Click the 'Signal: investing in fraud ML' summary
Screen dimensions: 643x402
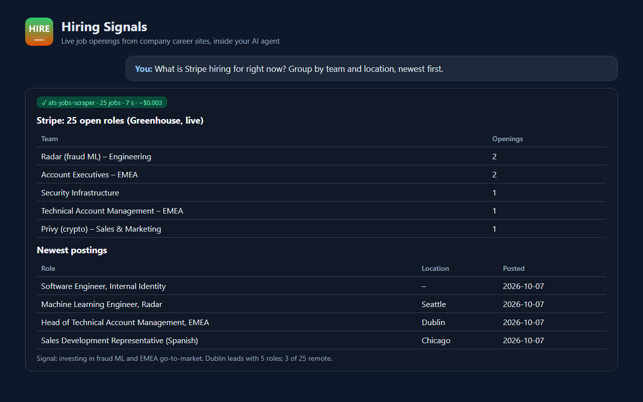184,358
